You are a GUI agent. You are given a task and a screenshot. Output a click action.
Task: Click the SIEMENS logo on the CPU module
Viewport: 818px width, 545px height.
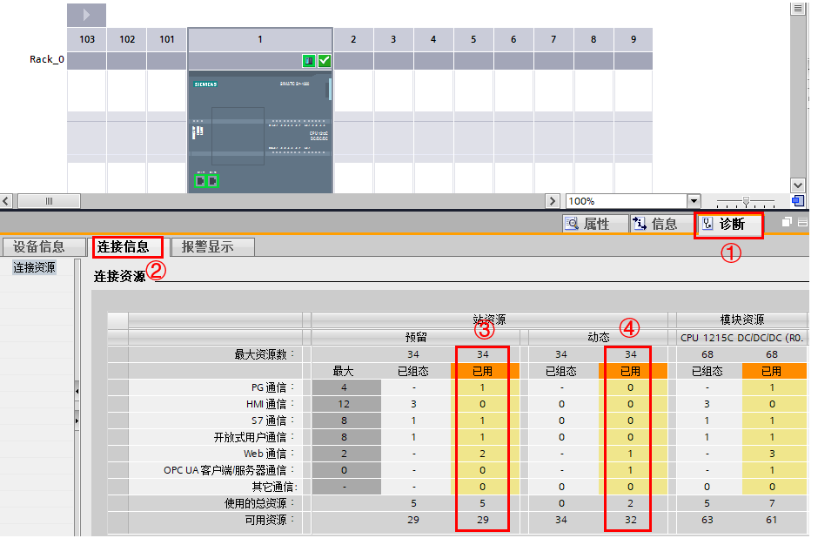click(205, 84)
